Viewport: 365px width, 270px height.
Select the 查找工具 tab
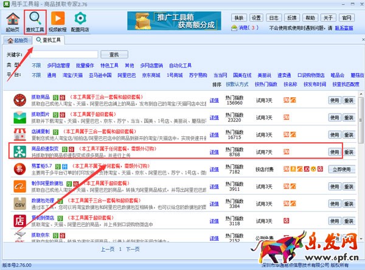(x=50, y=40)
